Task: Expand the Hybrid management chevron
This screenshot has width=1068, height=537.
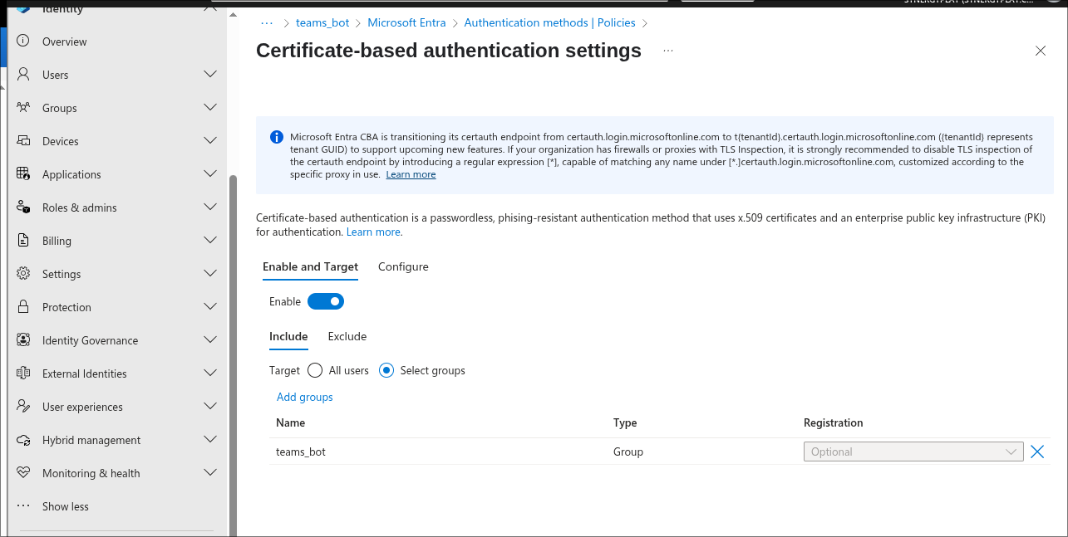Action: 210,440
